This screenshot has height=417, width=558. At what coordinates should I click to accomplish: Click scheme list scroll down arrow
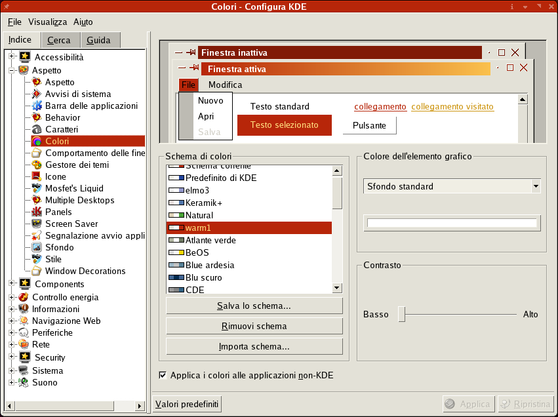pos(336,288)
